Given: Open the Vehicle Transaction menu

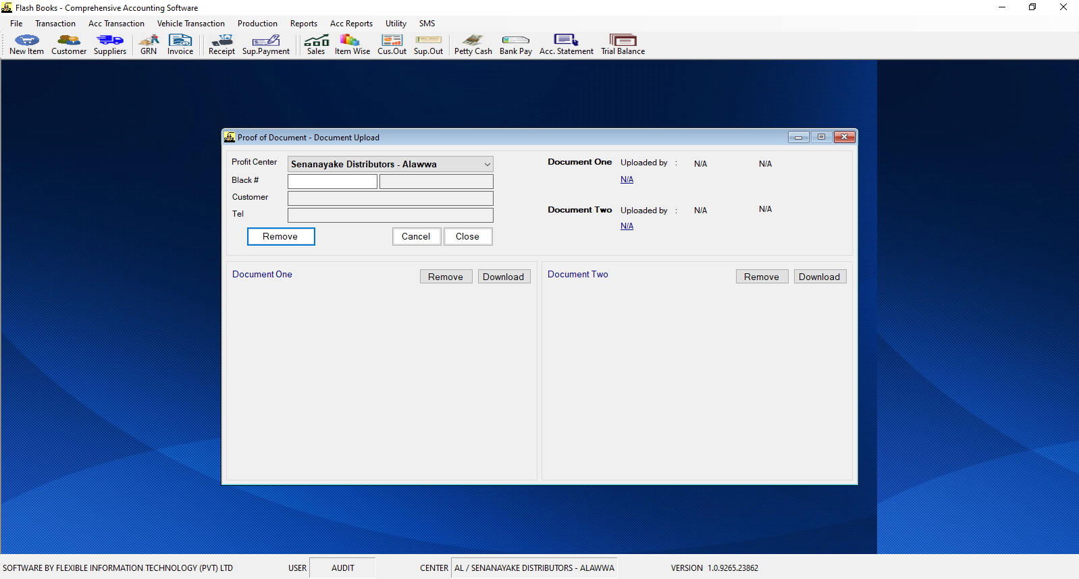Looking at the screenshot, I should click(190, 24).
